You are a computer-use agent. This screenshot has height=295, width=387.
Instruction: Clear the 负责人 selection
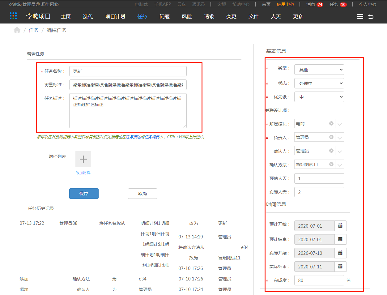click(331, 137)
